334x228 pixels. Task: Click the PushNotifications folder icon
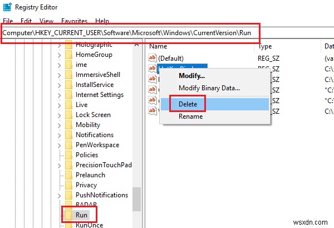coord(68,195)
